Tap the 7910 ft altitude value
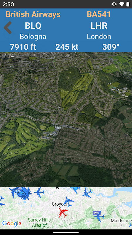Screen dimensions: 132x235 23,47
